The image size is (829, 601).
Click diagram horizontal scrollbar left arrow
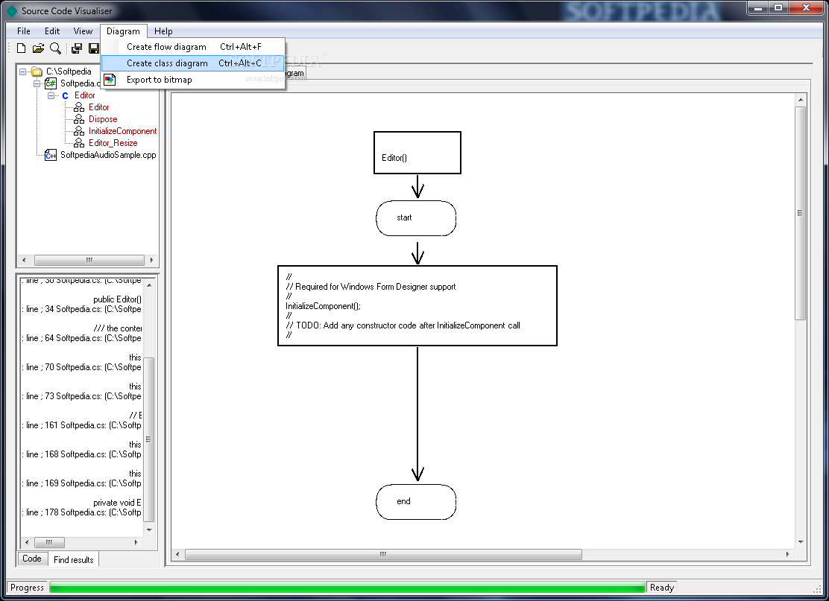click(177, 555)
